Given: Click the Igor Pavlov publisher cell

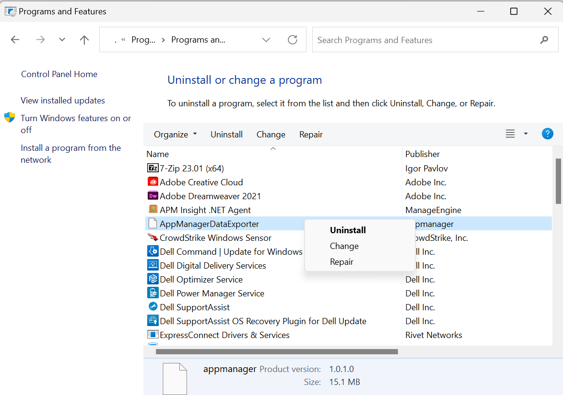Looking at the screenshot, I should [426, 169].
